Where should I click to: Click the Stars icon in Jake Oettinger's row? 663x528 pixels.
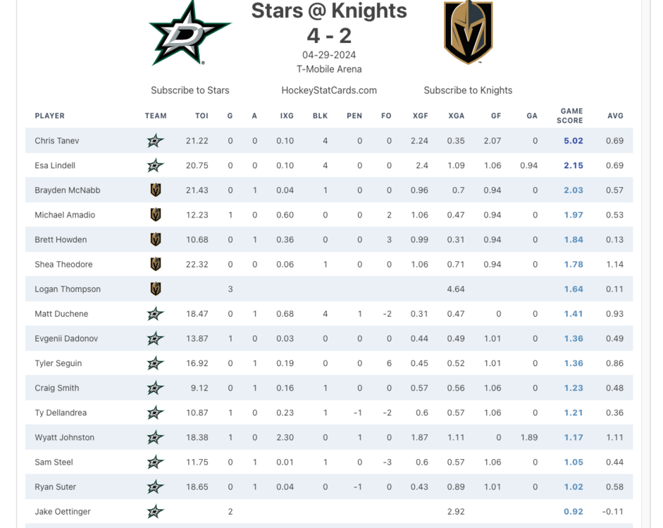(x=156, y=512)
